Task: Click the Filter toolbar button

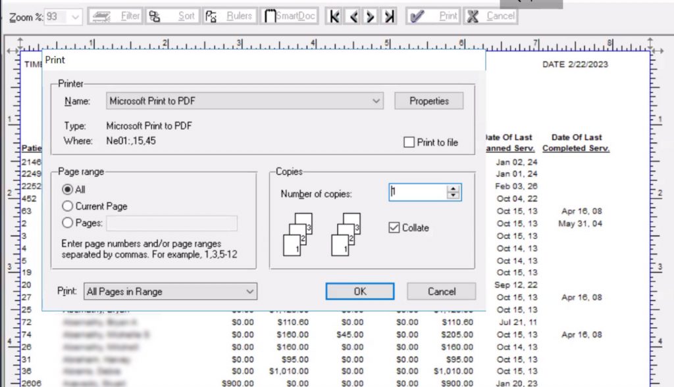Action: point(115,16)
